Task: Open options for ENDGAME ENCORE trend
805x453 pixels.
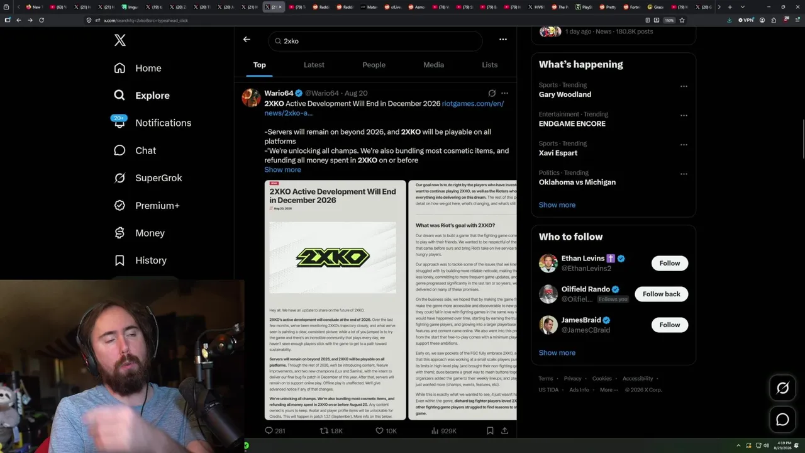Action: (x=684, y=116)
